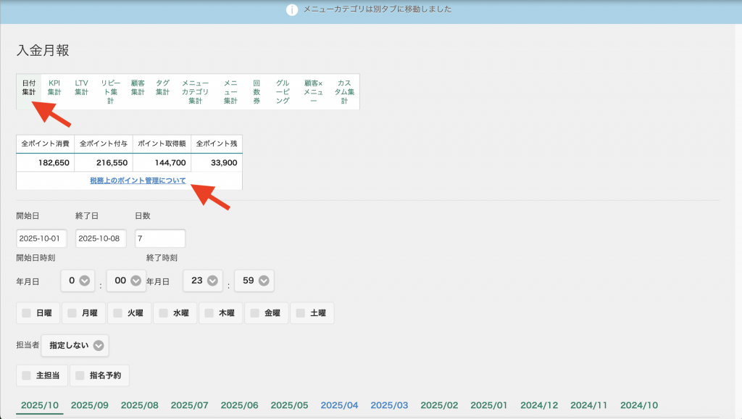Expand the start hour dropdown showing 0
The width and height of the screenshot is (742, 419).
tap(78, 281)
